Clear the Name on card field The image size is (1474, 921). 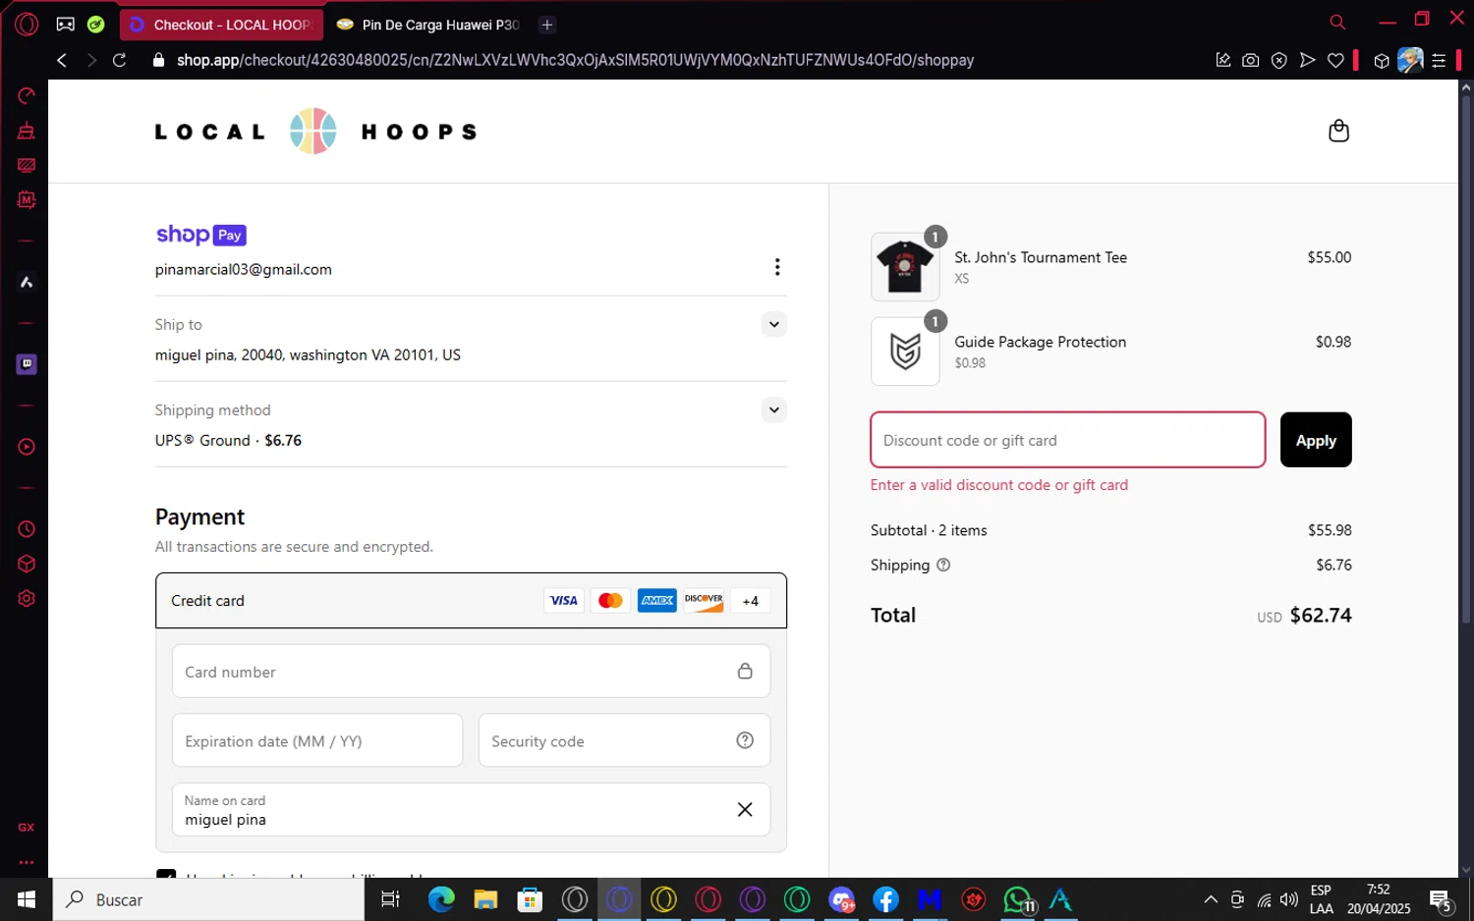(x=745, y=809)
